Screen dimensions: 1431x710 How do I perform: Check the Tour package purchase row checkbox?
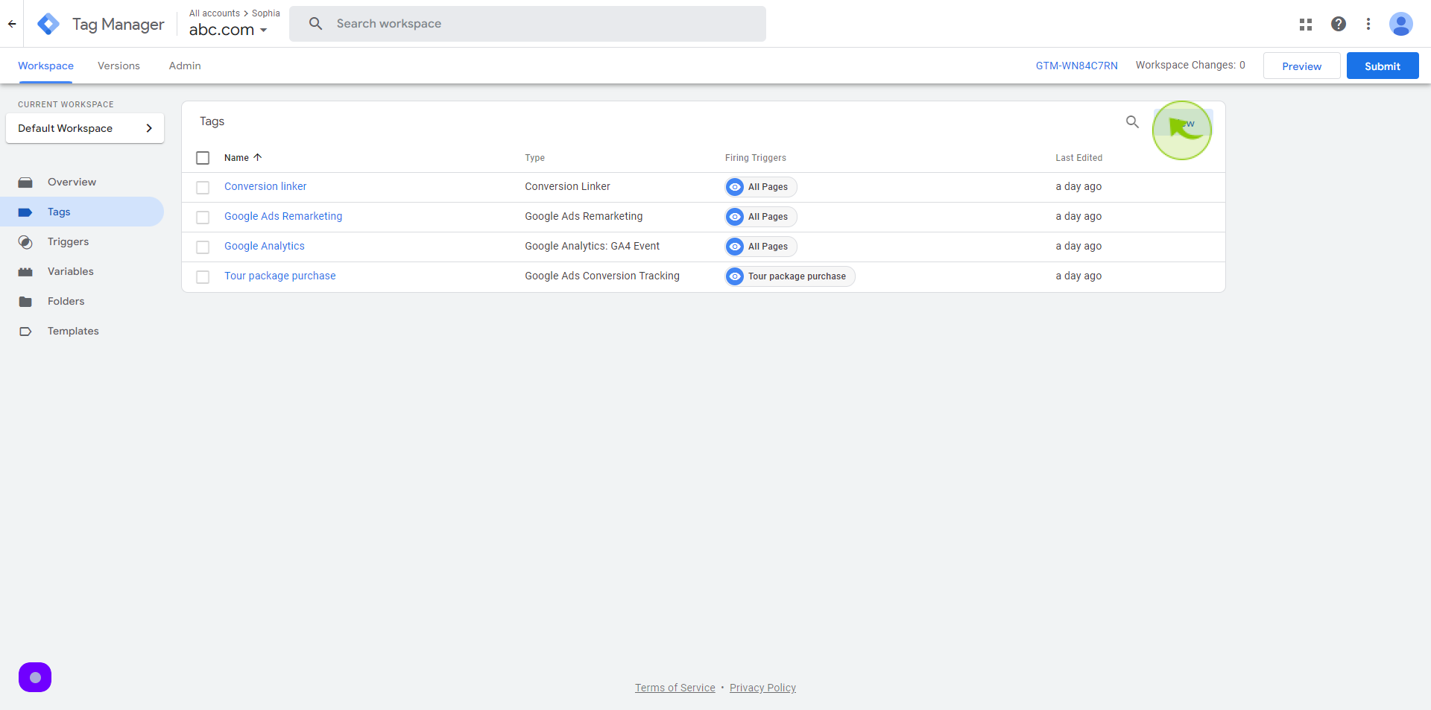click(x=203, y=277)
